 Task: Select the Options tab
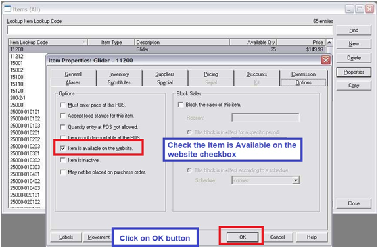tap(304, 82)
